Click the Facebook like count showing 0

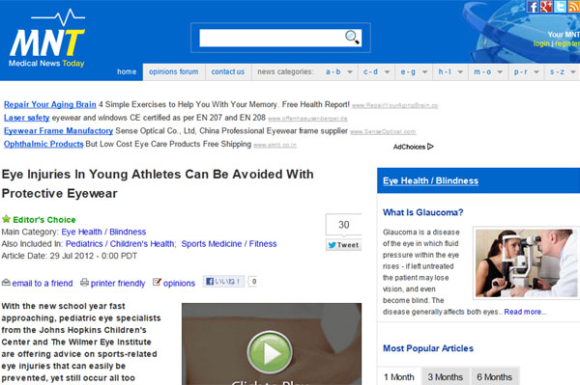[253, 282]
